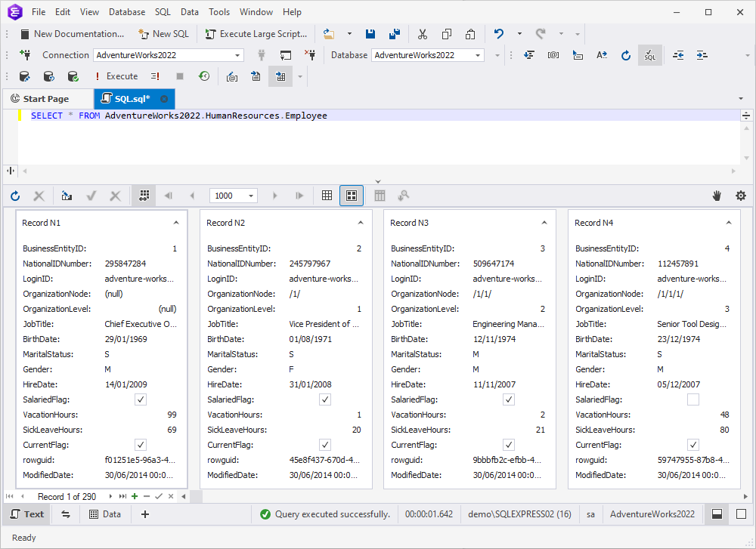Image resolution: width=756 pixels, height=549 pixels.
Task: Click the refresh data icon in results toolbar
Action: [x=15, y=196]
